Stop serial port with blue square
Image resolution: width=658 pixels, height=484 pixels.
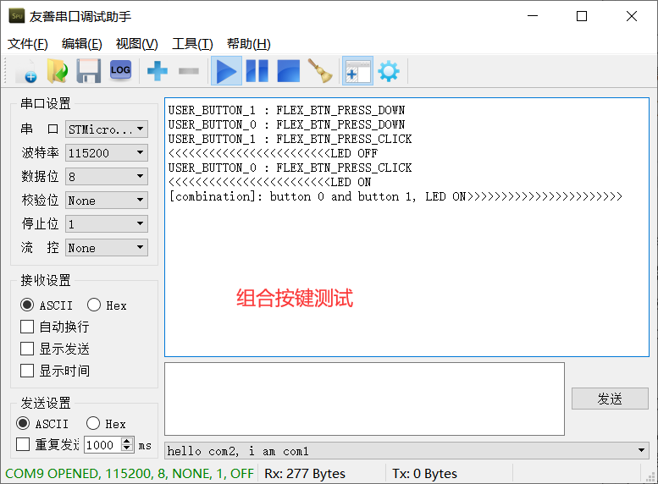click(289, 71)
